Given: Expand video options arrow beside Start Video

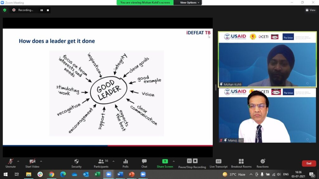Looking at the screenshot, I should point(41,161).
